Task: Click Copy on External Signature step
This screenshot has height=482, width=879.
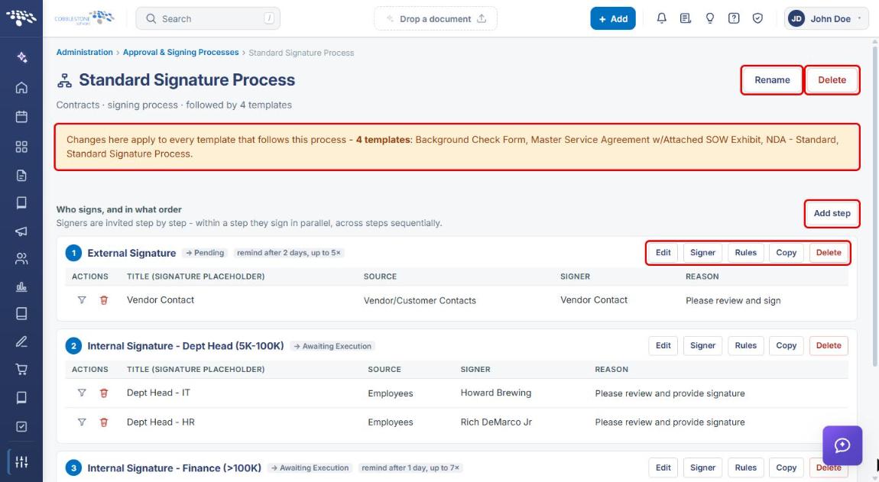Action: (786, 253)
